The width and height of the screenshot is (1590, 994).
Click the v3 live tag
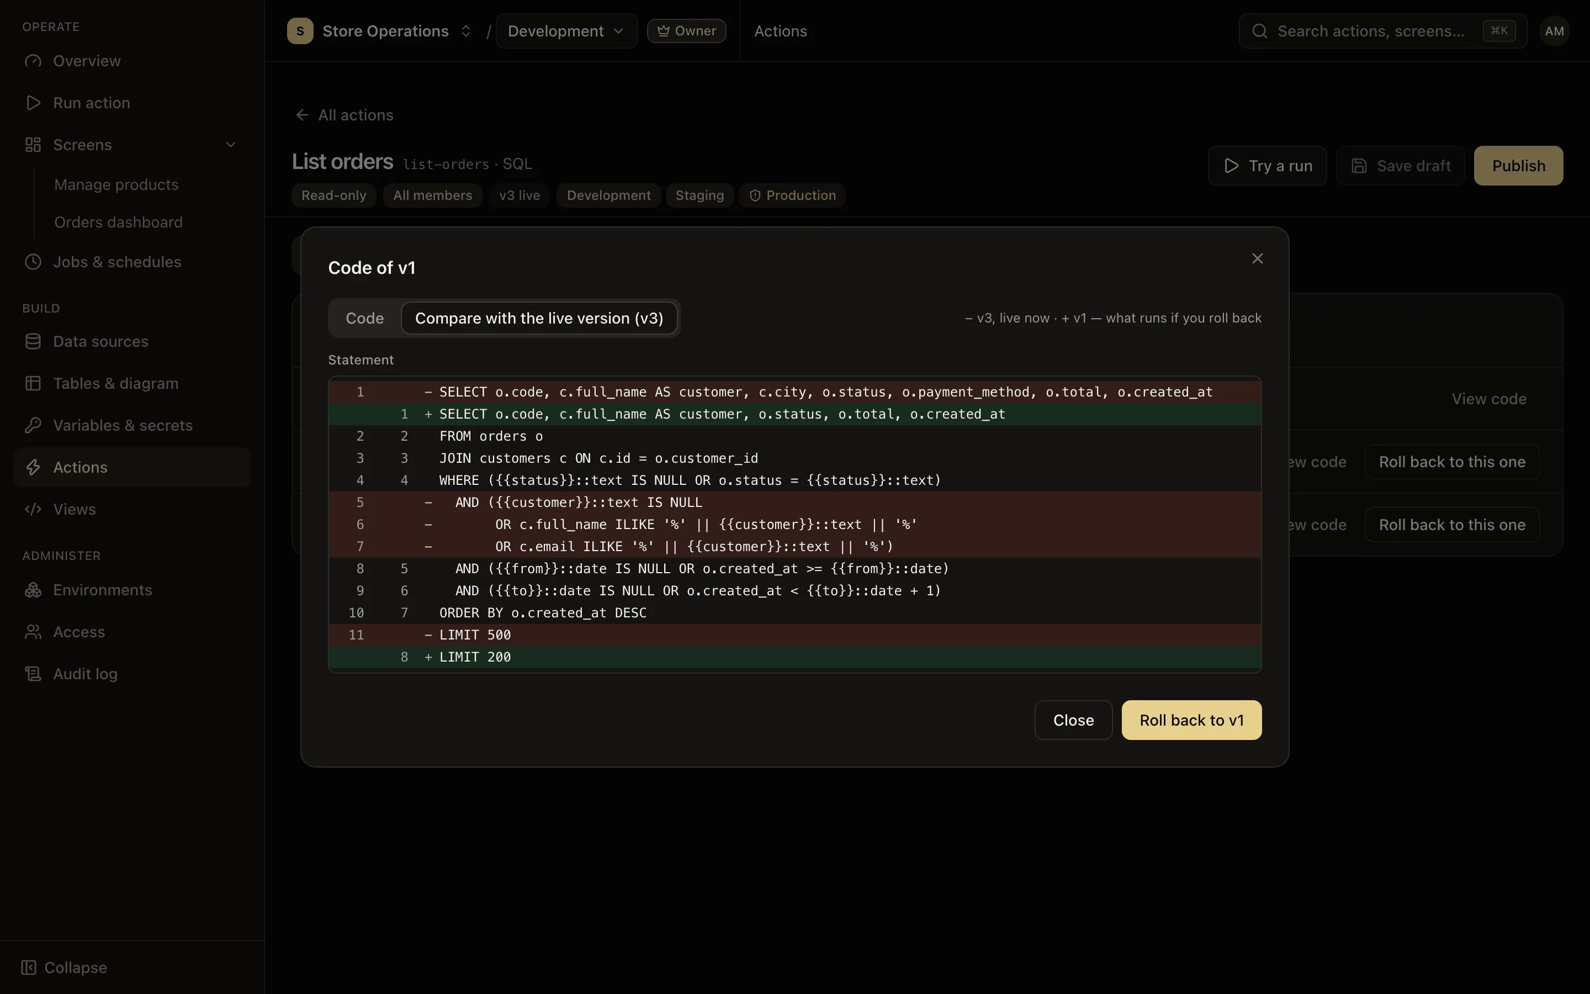point(519,196)
